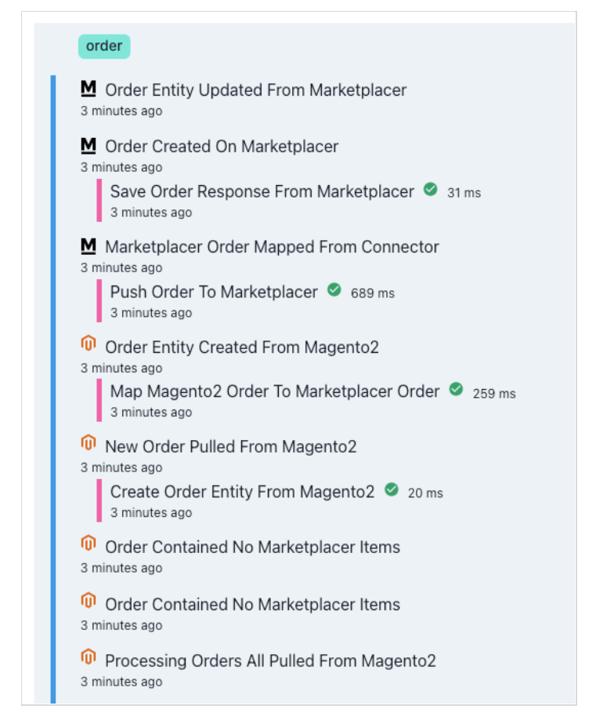Click Marketplacer icon beside Order Created On Marketplacer

pyautogui.click(x=88, y=146)
